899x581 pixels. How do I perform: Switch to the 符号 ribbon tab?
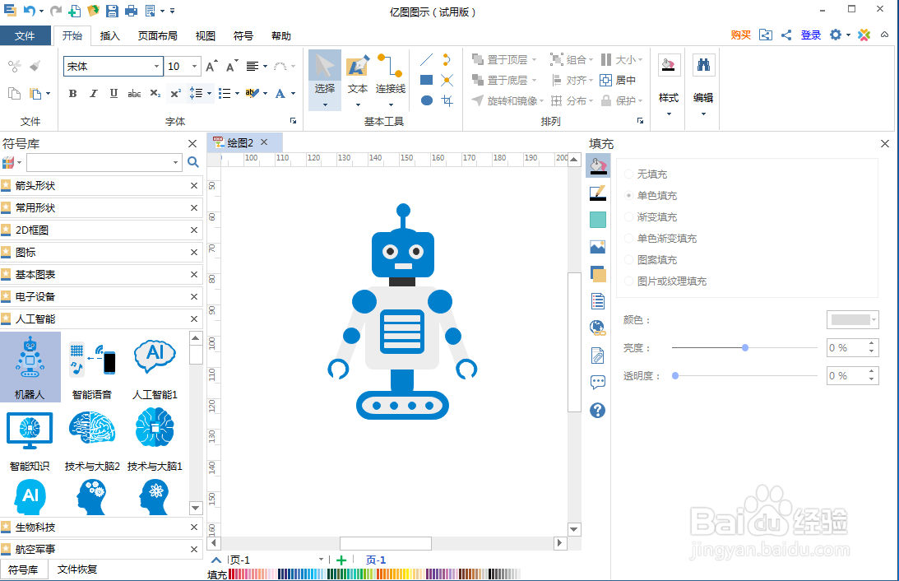click(243, 35)
